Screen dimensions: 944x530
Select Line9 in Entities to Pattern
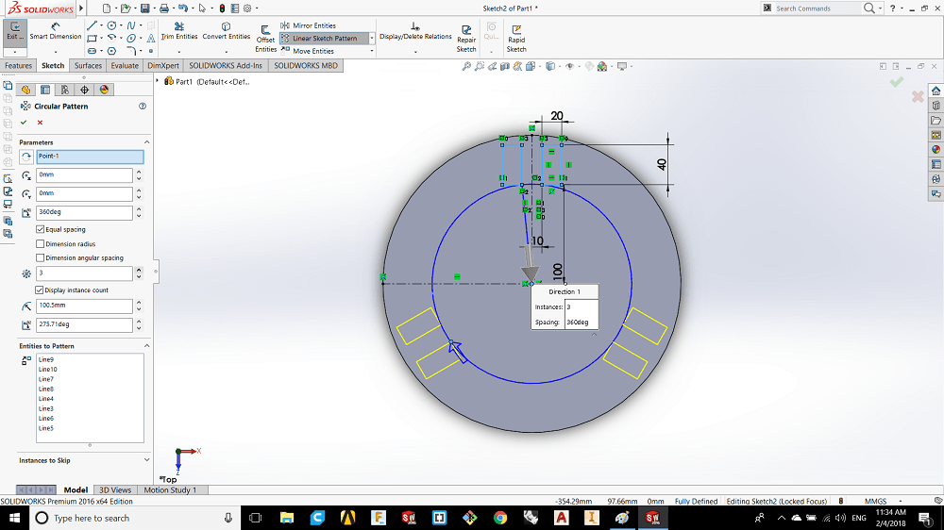[x=46, y=359]
